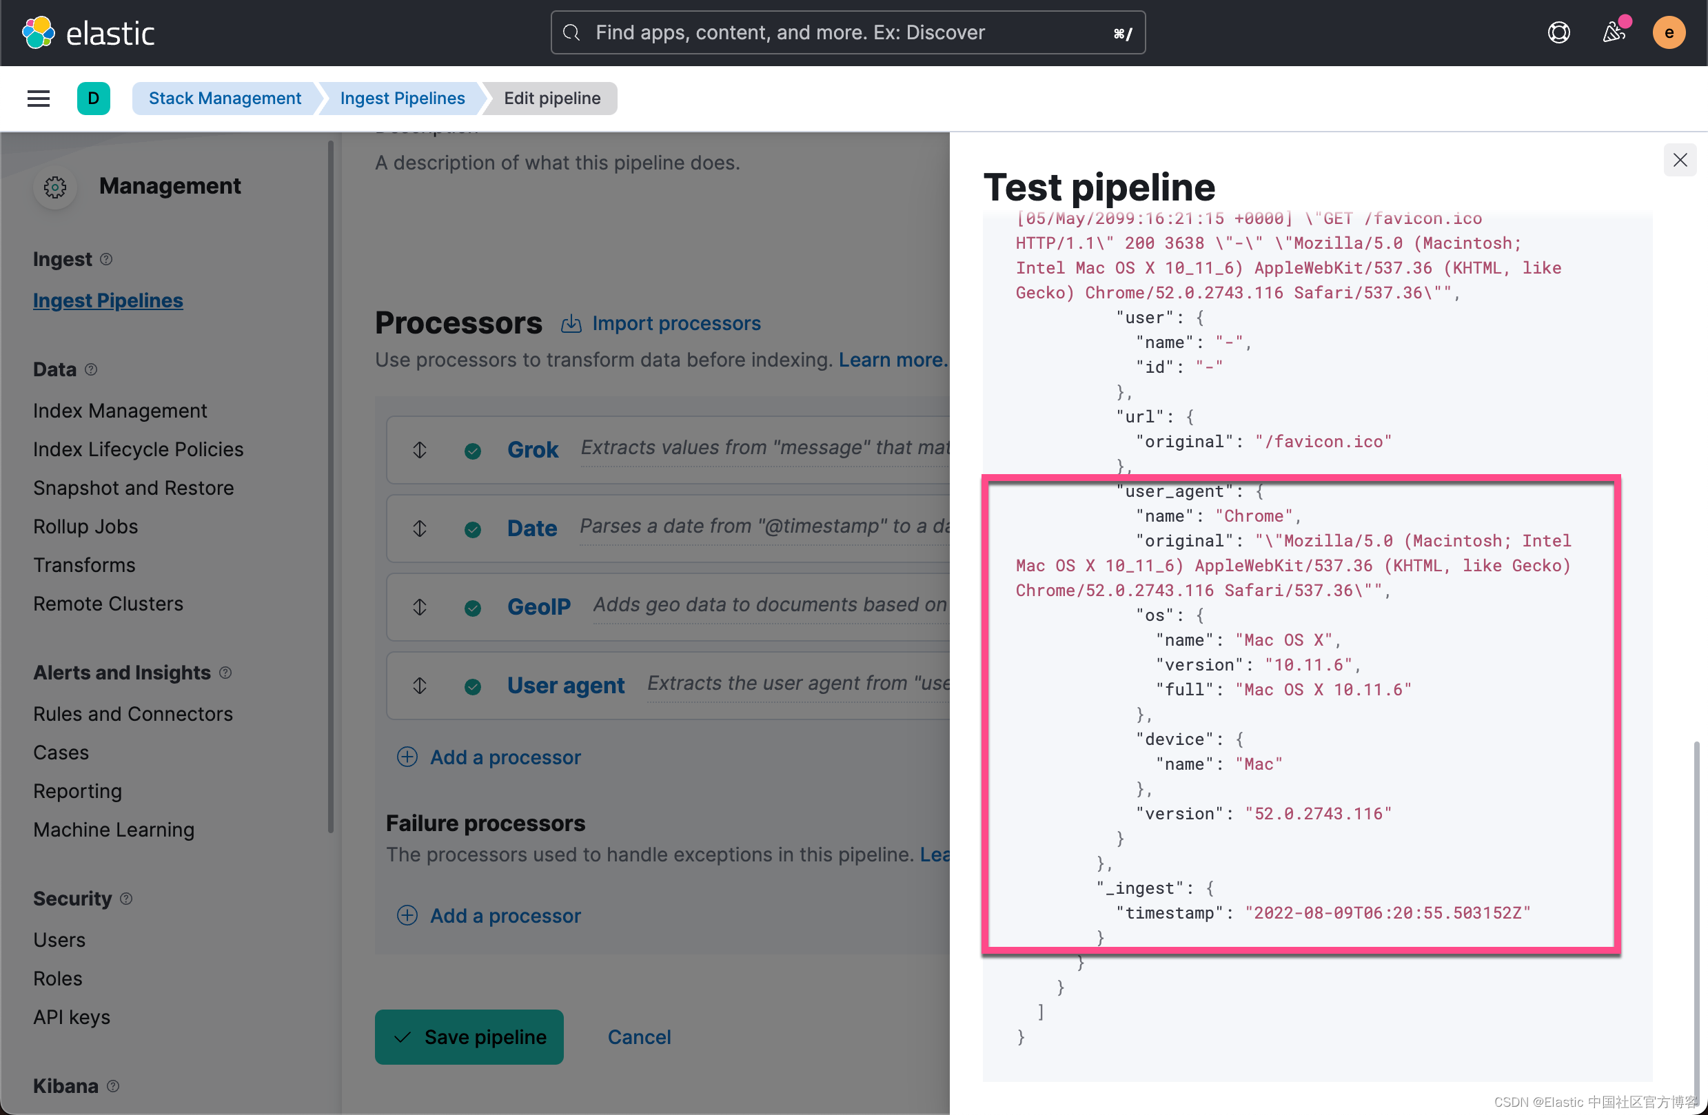Click the Import processors icon
Image resolution: width=1708 pixels, height=1115 pixels.
tap(571, 324)
